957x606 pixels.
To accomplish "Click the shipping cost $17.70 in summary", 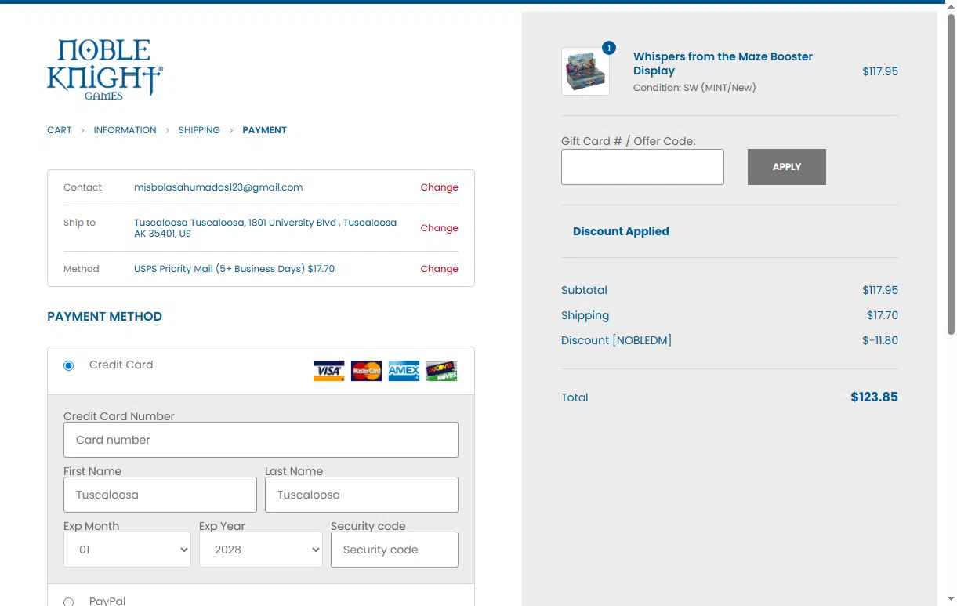I will point(883,315).
